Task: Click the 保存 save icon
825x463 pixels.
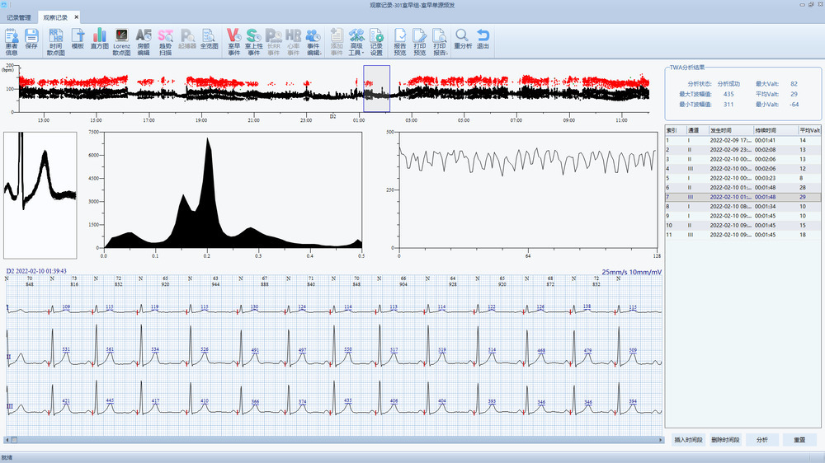Action: point(31,40)
